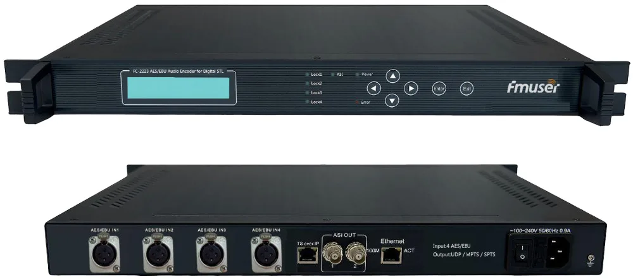Click the red Error indicator LED
The height and width of the screenshot is (279, 633).
357,102
